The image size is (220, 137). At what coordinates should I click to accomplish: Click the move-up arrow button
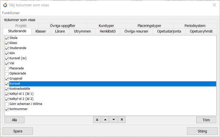coord(105,120)
